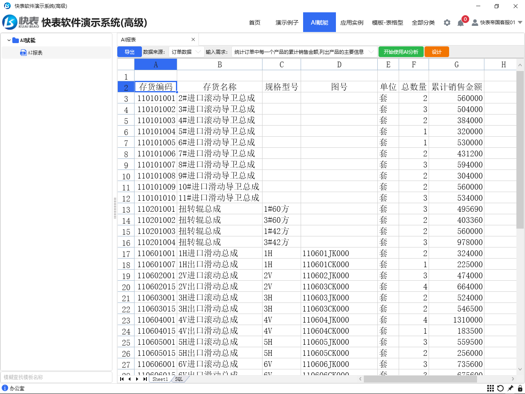The height and width of the screenshot is (394, 525).
Task: Select the select-all corner cell
Action: pyautogui.click(x=126, y=64)
